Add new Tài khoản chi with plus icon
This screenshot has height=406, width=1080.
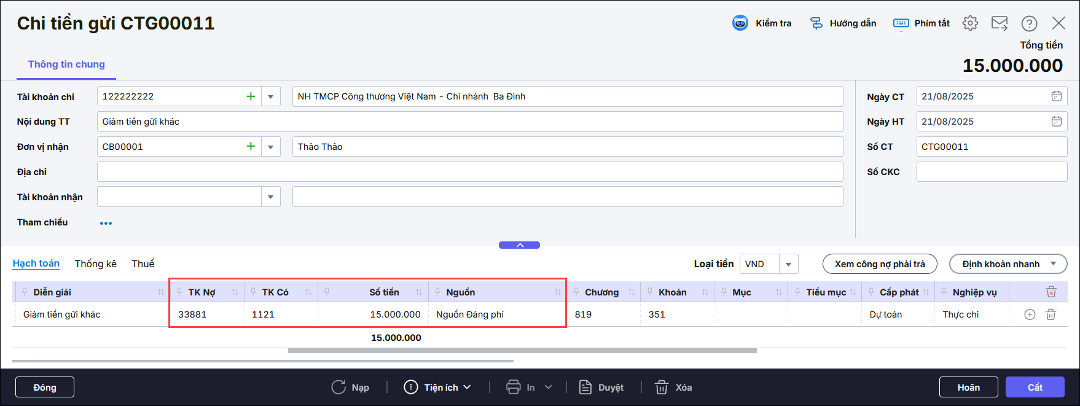[251, 96]
